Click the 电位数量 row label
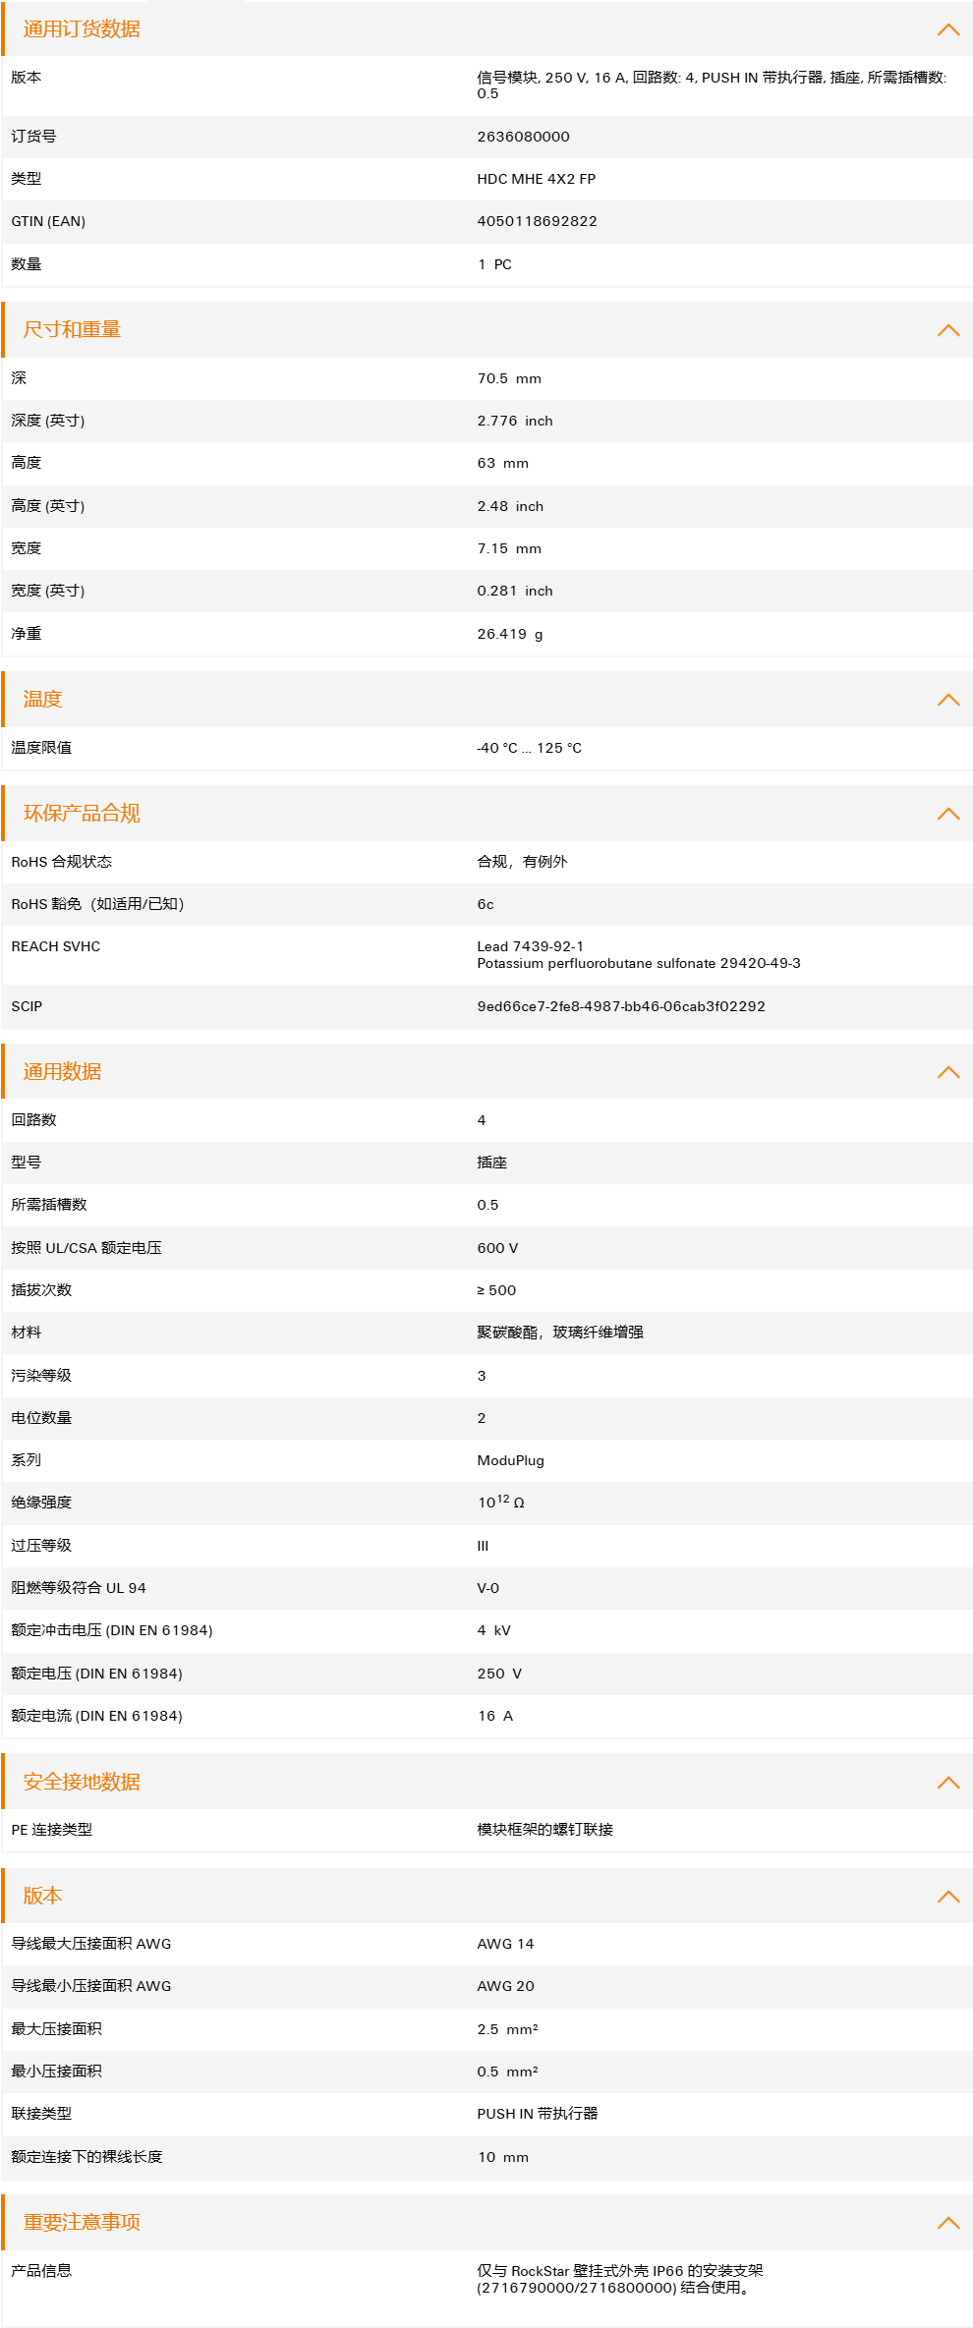973x2328 pixels. pyautogui.click(x=41, y=1418)
